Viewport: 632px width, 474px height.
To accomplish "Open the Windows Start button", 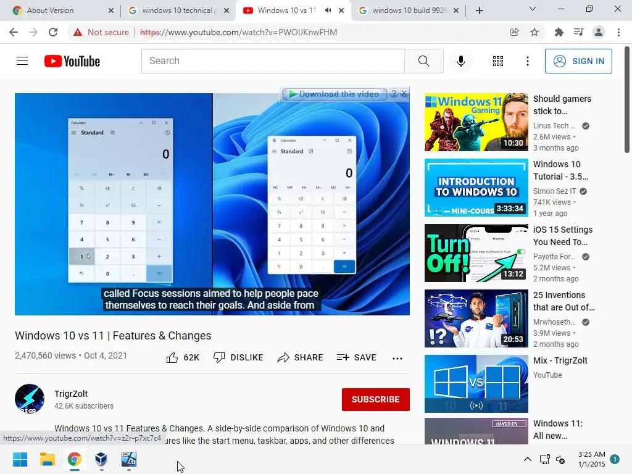I will pos(20,459).
